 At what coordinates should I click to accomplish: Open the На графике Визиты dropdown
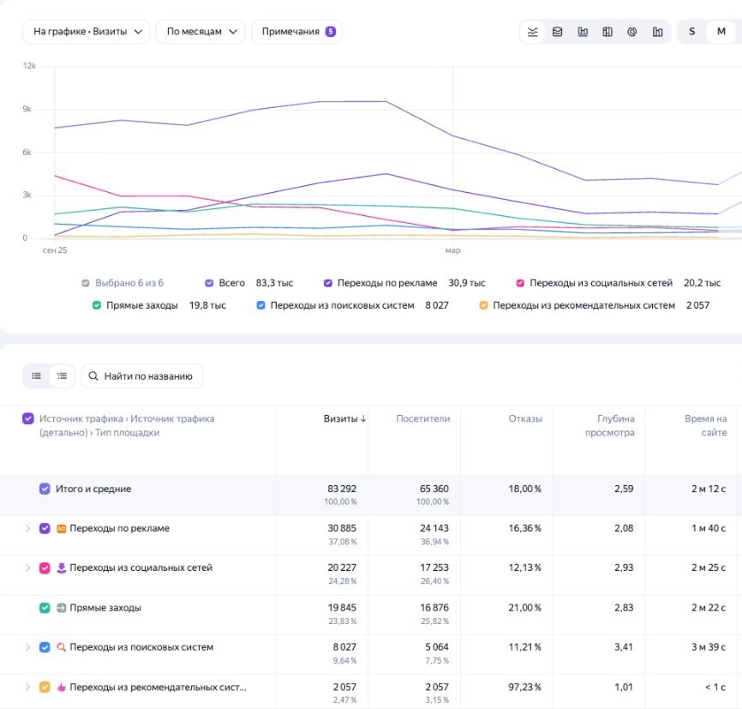click(87, 32)
